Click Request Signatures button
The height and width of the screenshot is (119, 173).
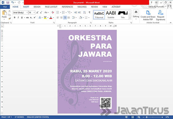coord(161,15)
